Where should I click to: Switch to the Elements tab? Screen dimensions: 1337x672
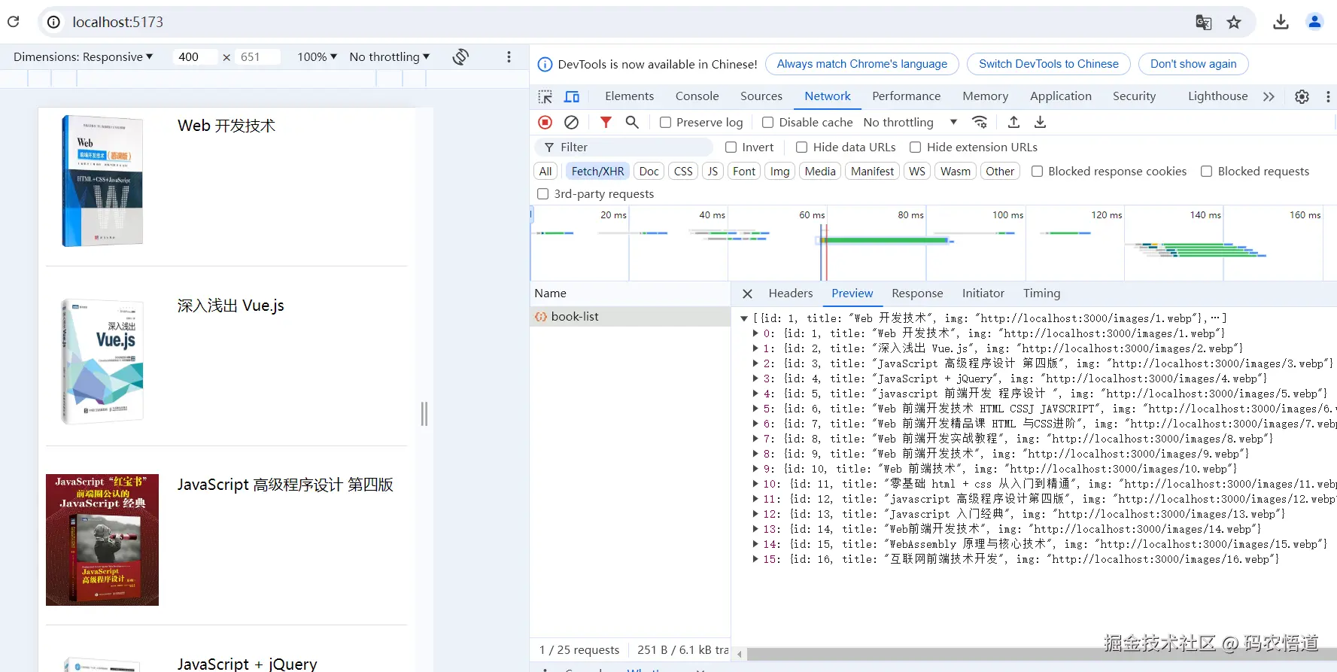coord(629,96)
